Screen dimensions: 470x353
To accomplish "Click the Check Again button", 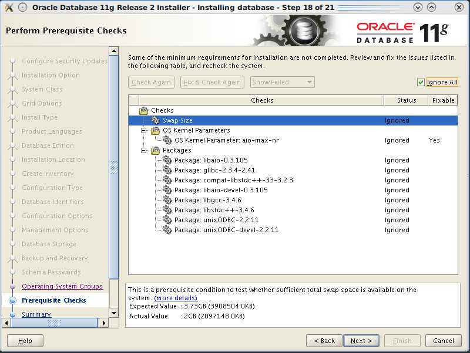I will click(151, 82).
